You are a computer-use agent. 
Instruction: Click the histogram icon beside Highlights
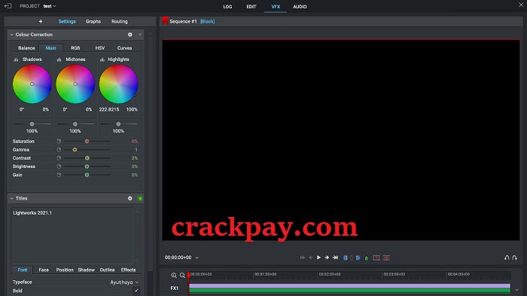(x=102, y=60)
